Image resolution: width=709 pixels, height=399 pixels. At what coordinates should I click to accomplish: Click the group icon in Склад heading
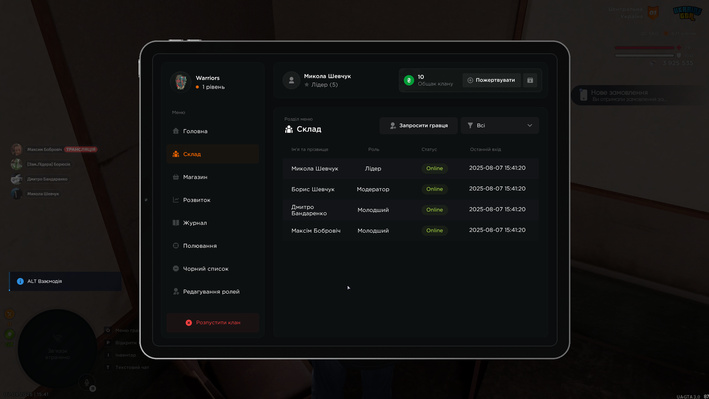(x=289, y=129)
